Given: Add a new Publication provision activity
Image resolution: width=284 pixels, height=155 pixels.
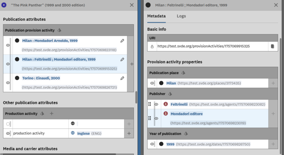Looking at the screenshot, I should coord(132,64).
